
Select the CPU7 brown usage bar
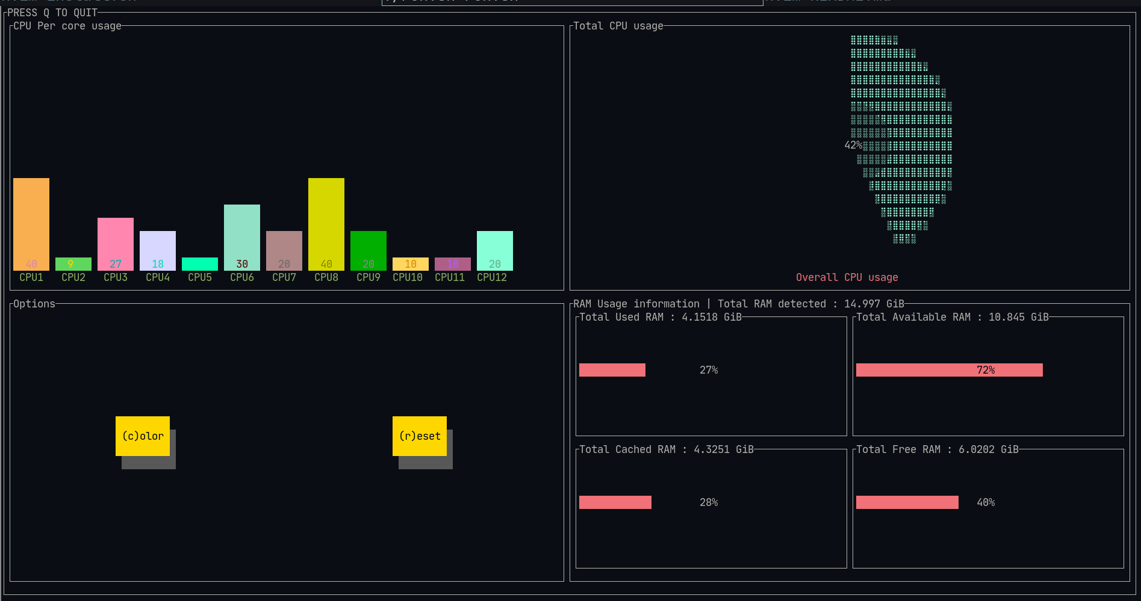click(x=284, y=251)
